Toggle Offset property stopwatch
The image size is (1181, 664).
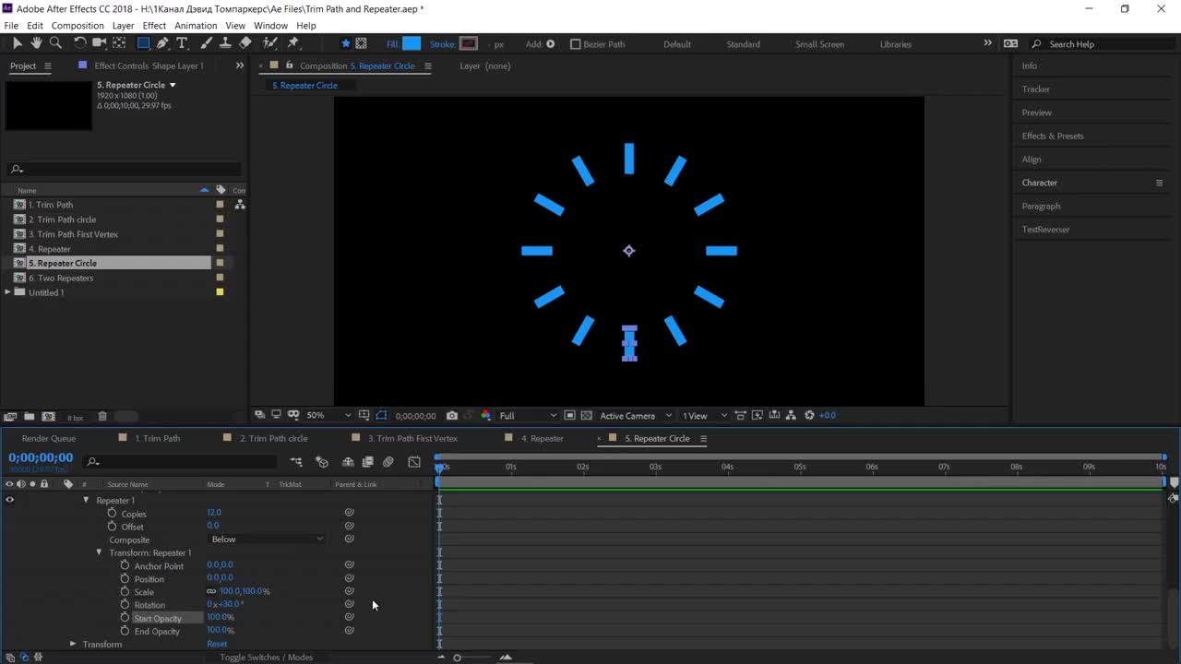113,526
